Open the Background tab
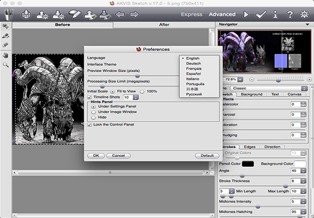The height and width of the screenshot is (218, 314). (252, 94)
